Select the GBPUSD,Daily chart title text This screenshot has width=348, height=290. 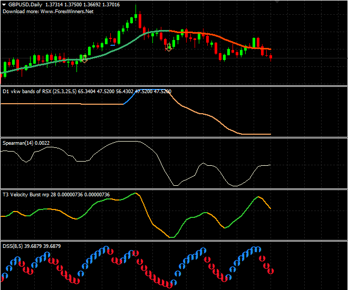[x=25, y=4]
